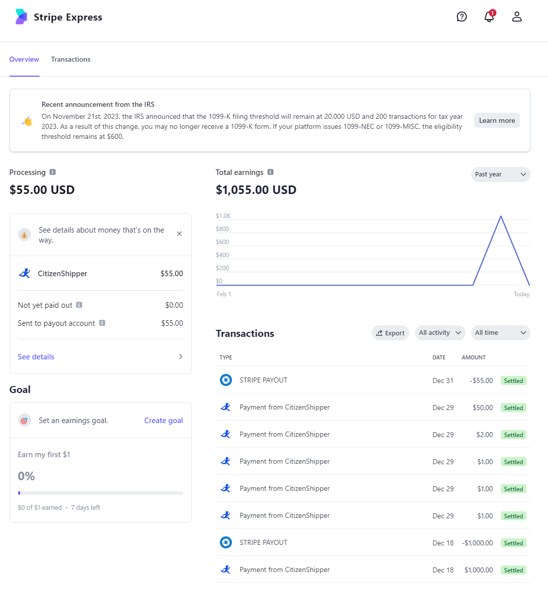This screenshot has width=548, height=591.
Task: Open the user account profile icon
Action: coord(517,17)
